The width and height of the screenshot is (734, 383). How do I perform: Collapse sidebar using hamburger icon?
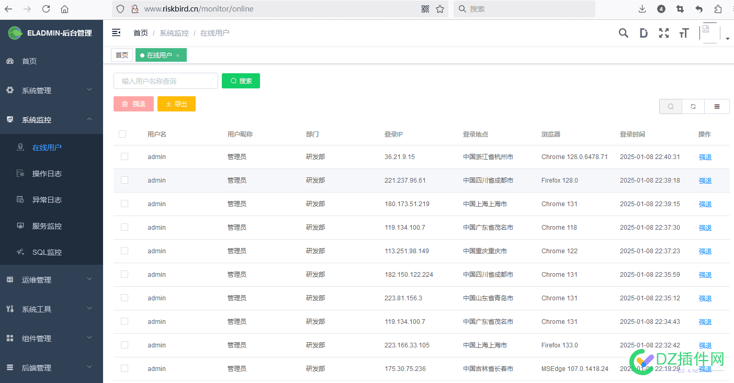pos(116,32)
